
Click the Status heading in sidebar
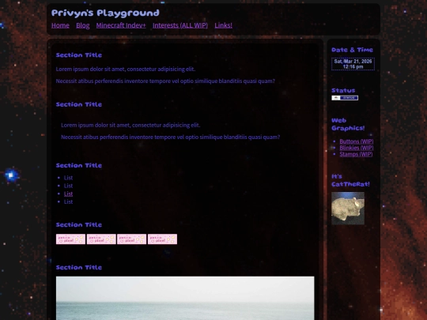[343, 90]
